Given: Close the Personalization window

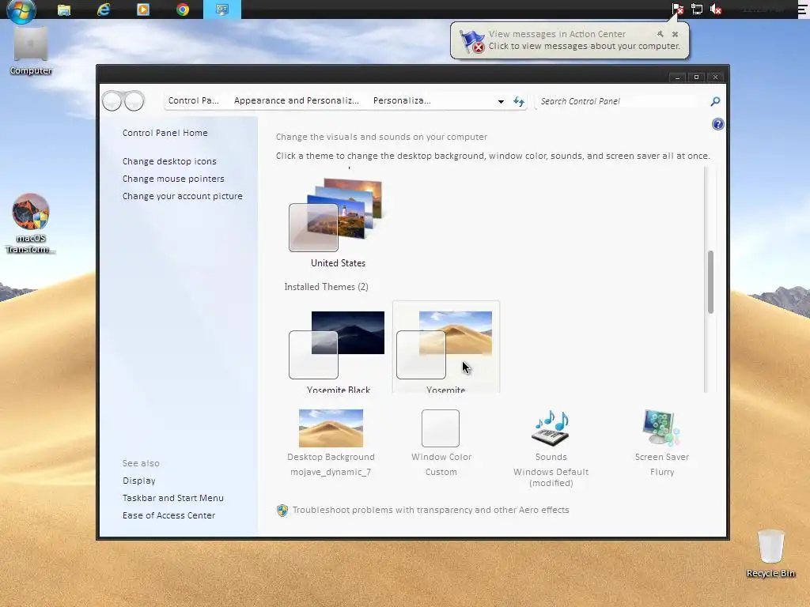Looking at the screenshot, I should 715,77.
